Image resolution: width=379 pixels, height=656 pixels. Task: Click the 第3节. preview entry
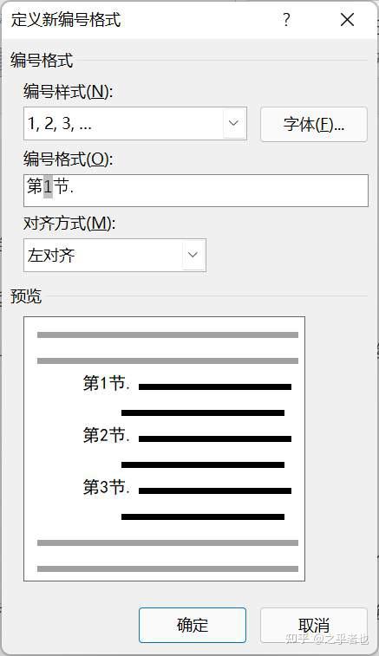(x=107, y=487)
